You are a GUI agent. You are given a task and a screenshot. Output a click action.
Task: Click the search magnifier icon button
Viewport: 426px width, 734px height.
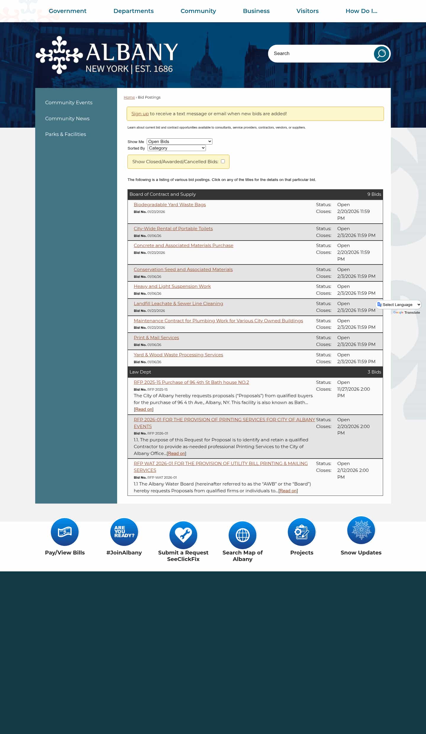pyautogui.click(x=381, y=54)
